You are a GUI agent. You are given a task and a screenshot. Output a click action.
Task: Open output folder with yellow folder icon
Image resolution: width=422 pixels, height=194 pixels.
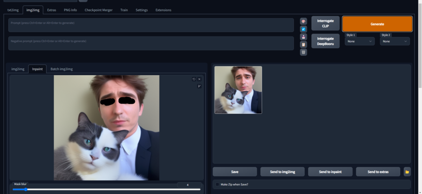coord(407,172)
